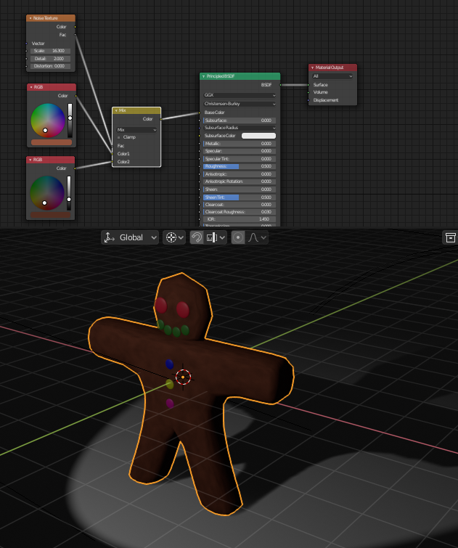The image size is (458, 548).
Task: Collapse the Material Output node
Action: pyautogui.click(x=312, y=68)
